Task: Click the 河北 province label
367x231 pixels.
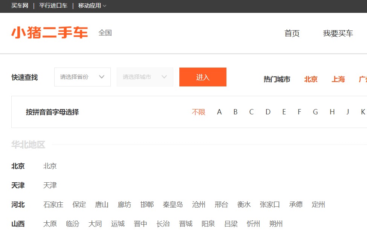Action: (18, 205)
